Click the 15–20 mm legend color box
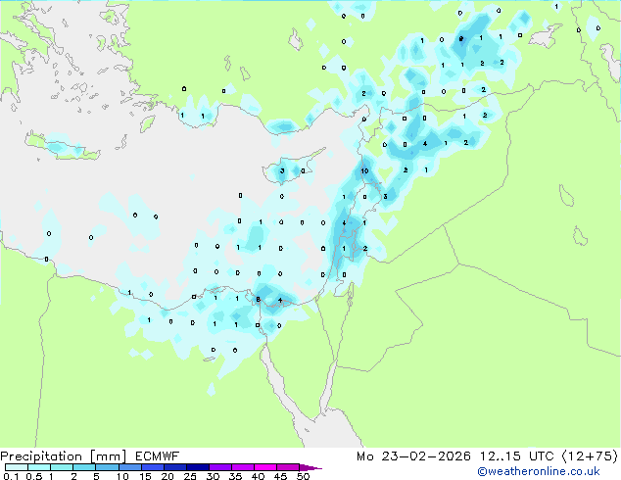Viewport: 621px width, 480px height. [x=153, y=467]
